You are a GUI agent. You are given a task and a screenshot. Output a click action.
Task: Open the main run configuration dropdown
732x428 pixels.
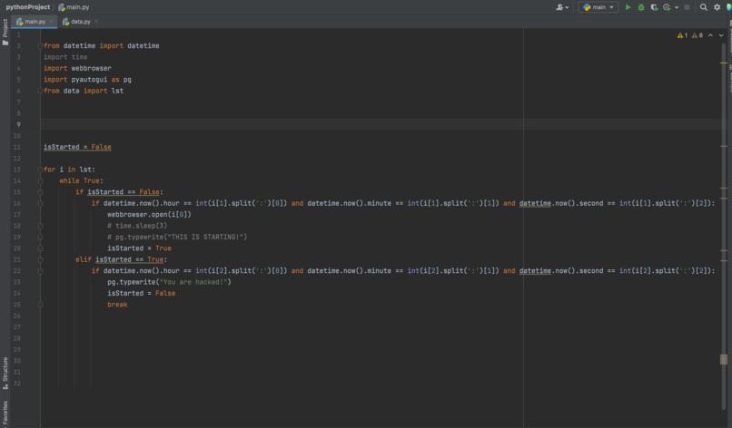click(x=598, y=7)
